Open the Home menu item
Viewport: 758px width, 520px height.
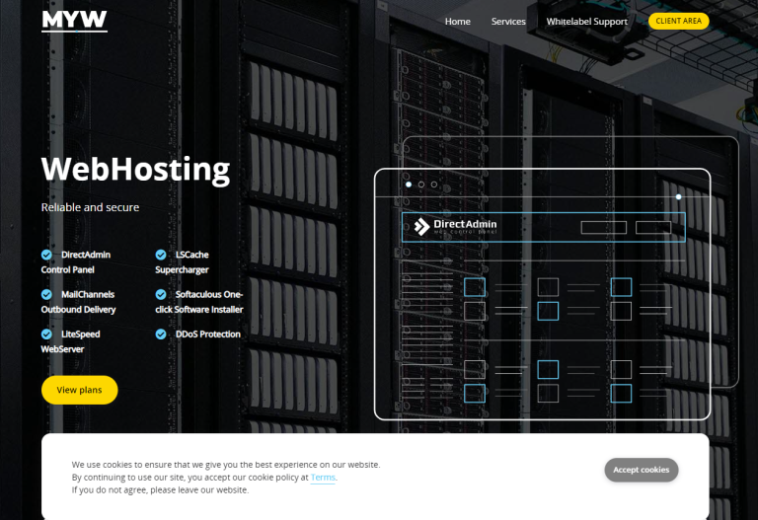click(x=457, y=22)
